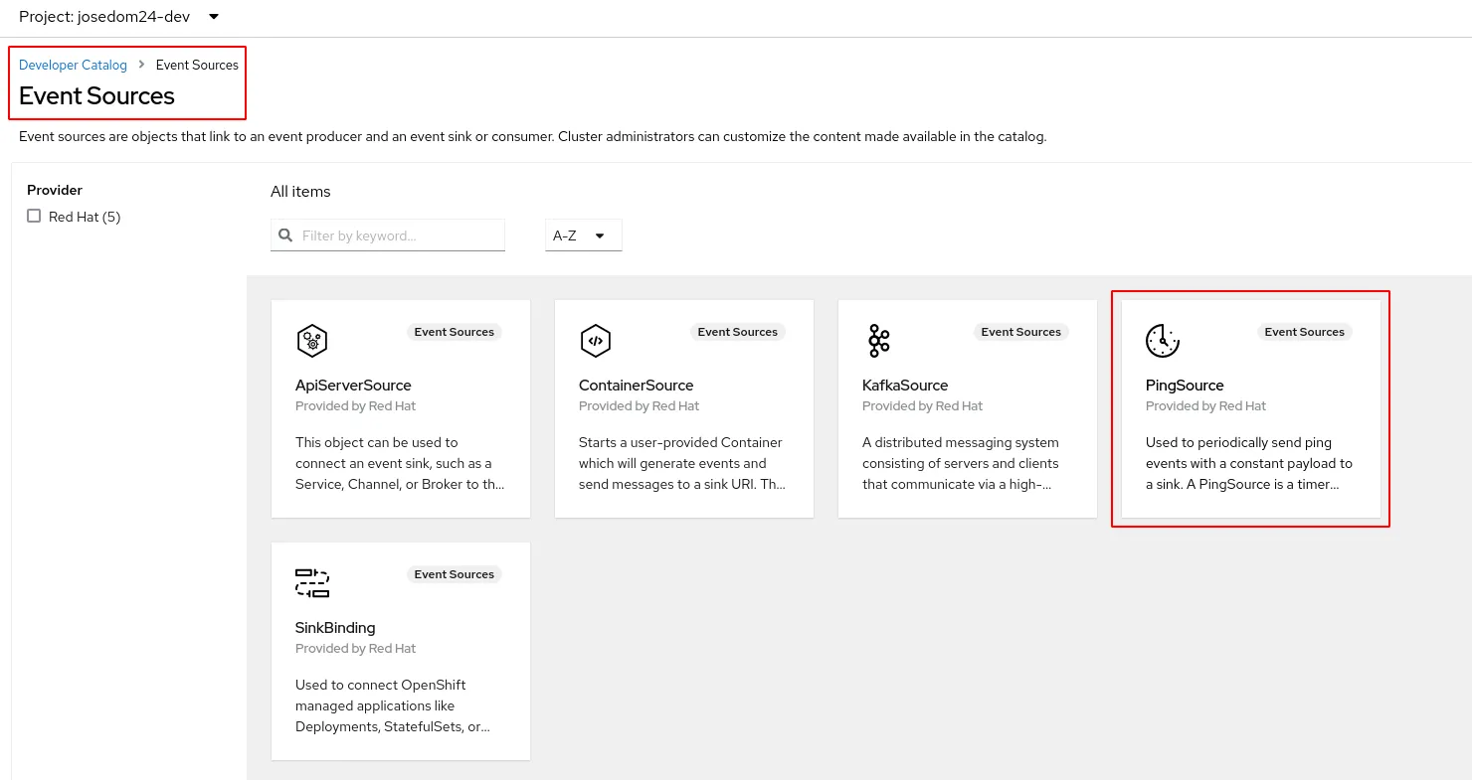Go back to Developer Catalog breadcrumb link
This screenshot has width=1472, height=780.
pyautogui.click(x=73, y=65)
